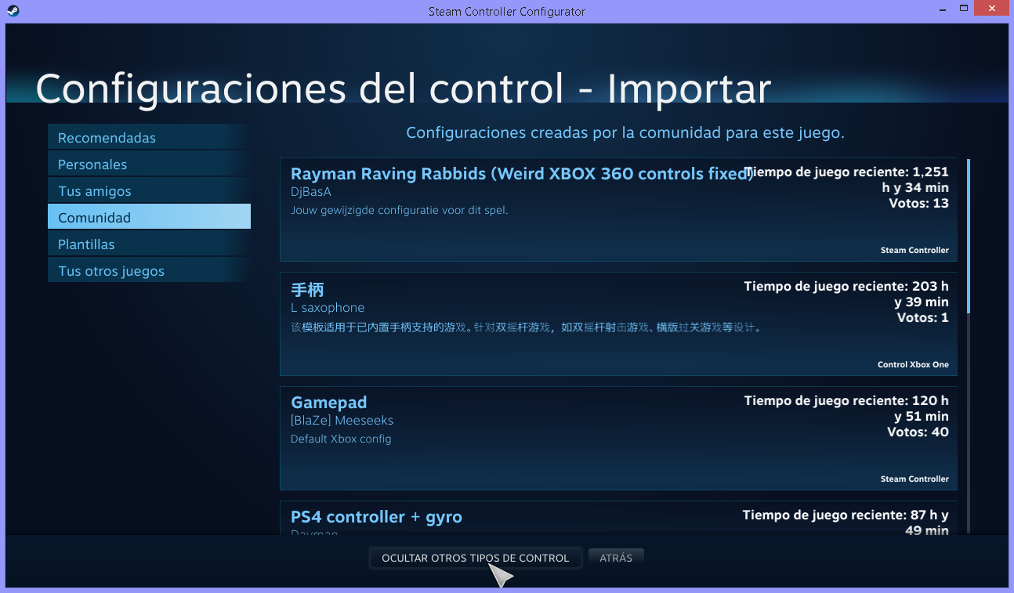The image size is (1014, 593).
Task: Click the "Steam Controller Configurator" window title
Action: tap(507, 12)
